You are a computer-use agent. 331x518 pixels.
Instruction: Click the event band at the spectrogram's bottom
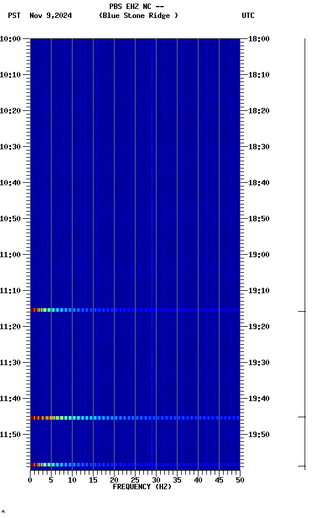coord(135,465)
